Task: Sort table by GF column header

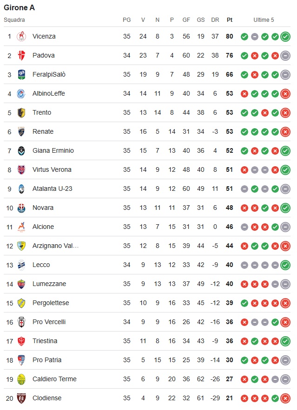Action: (186, 20)
